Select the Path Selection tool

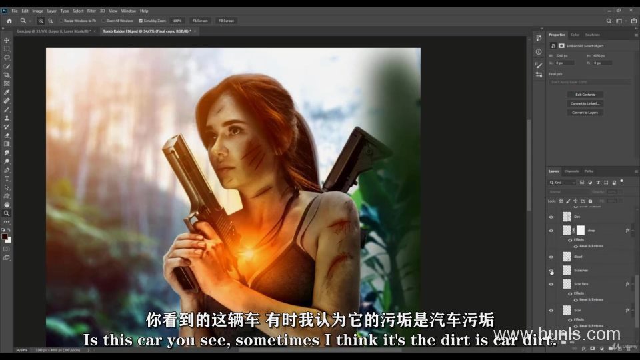click(7, 187)
